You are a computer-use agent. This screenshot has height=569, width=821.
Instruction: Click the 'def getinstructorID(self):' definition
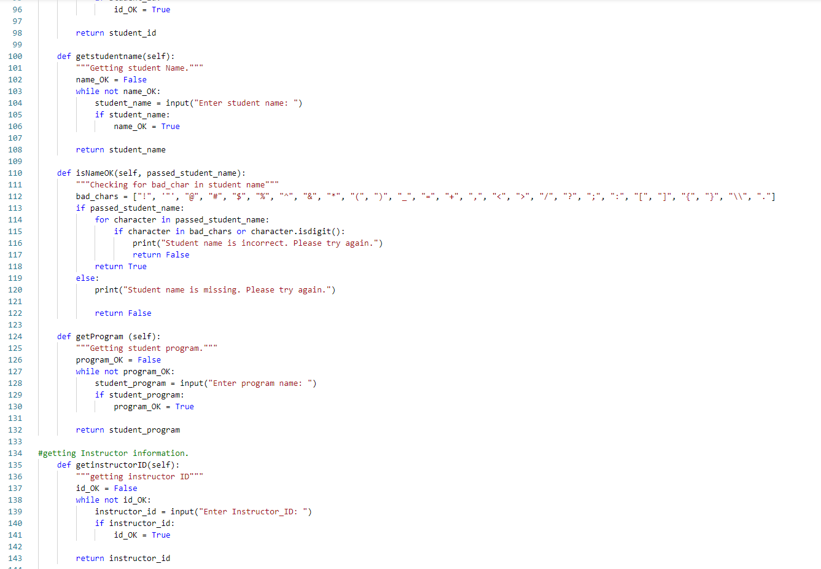tap(119, 465)
